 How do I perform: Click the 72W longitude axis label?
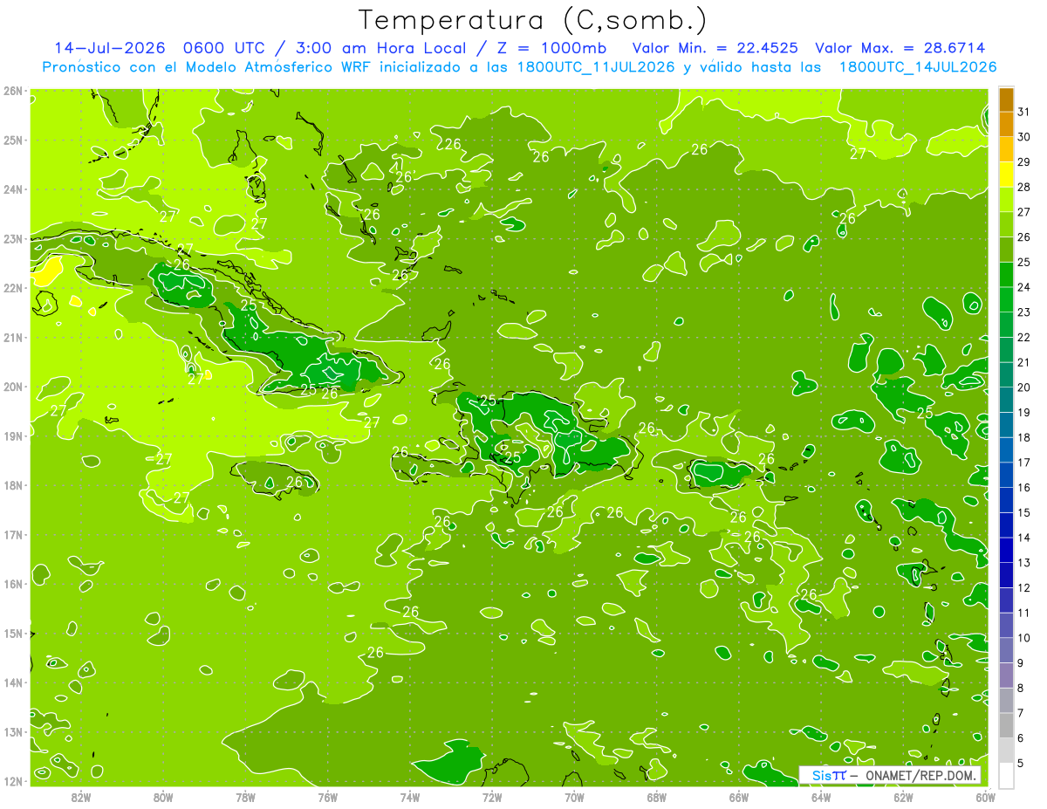[x=492, y=797]
